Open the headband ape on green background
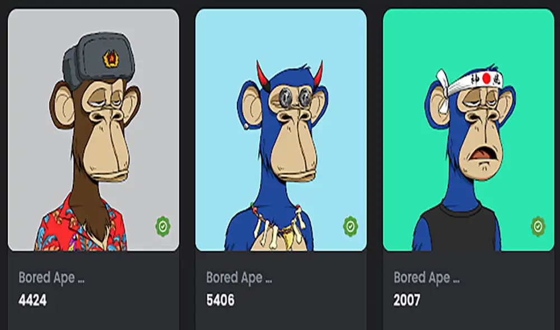This screenshot has width=560, height=330. pos(469,130)
